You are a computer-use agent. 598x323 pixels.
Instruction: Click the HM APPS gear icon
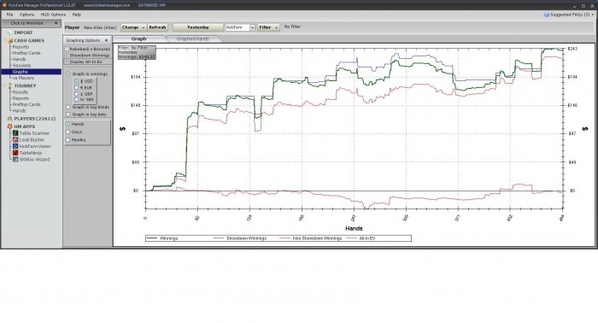coord(9,126)
